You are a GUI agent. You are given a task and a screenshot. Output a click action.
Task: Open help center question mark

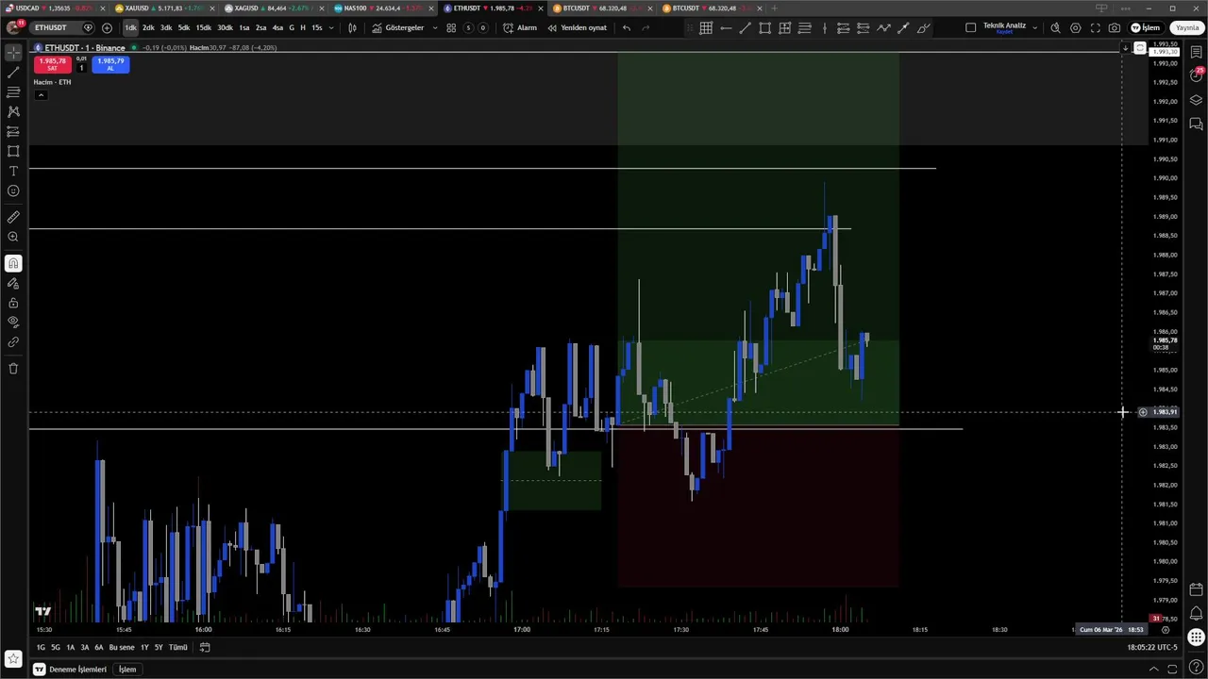tap(1196, 668)
